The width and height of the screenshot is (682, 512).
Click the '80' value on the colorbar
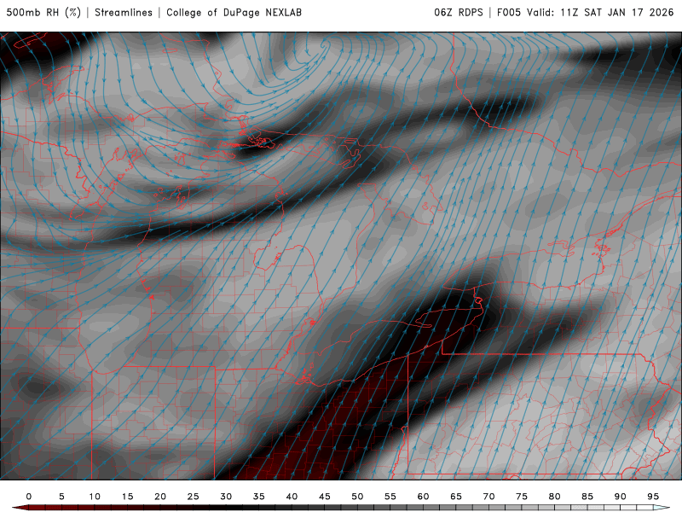pyautogui.click(x=555, y=497)
